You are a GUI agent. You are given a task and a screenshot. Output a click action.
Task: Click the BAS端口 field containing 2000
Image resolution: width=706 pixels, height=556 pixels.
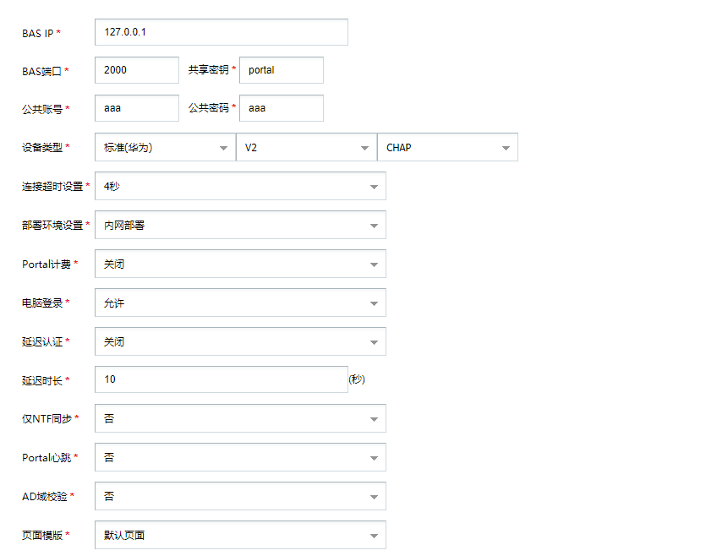pyautogui.click(x=137, y=70)
